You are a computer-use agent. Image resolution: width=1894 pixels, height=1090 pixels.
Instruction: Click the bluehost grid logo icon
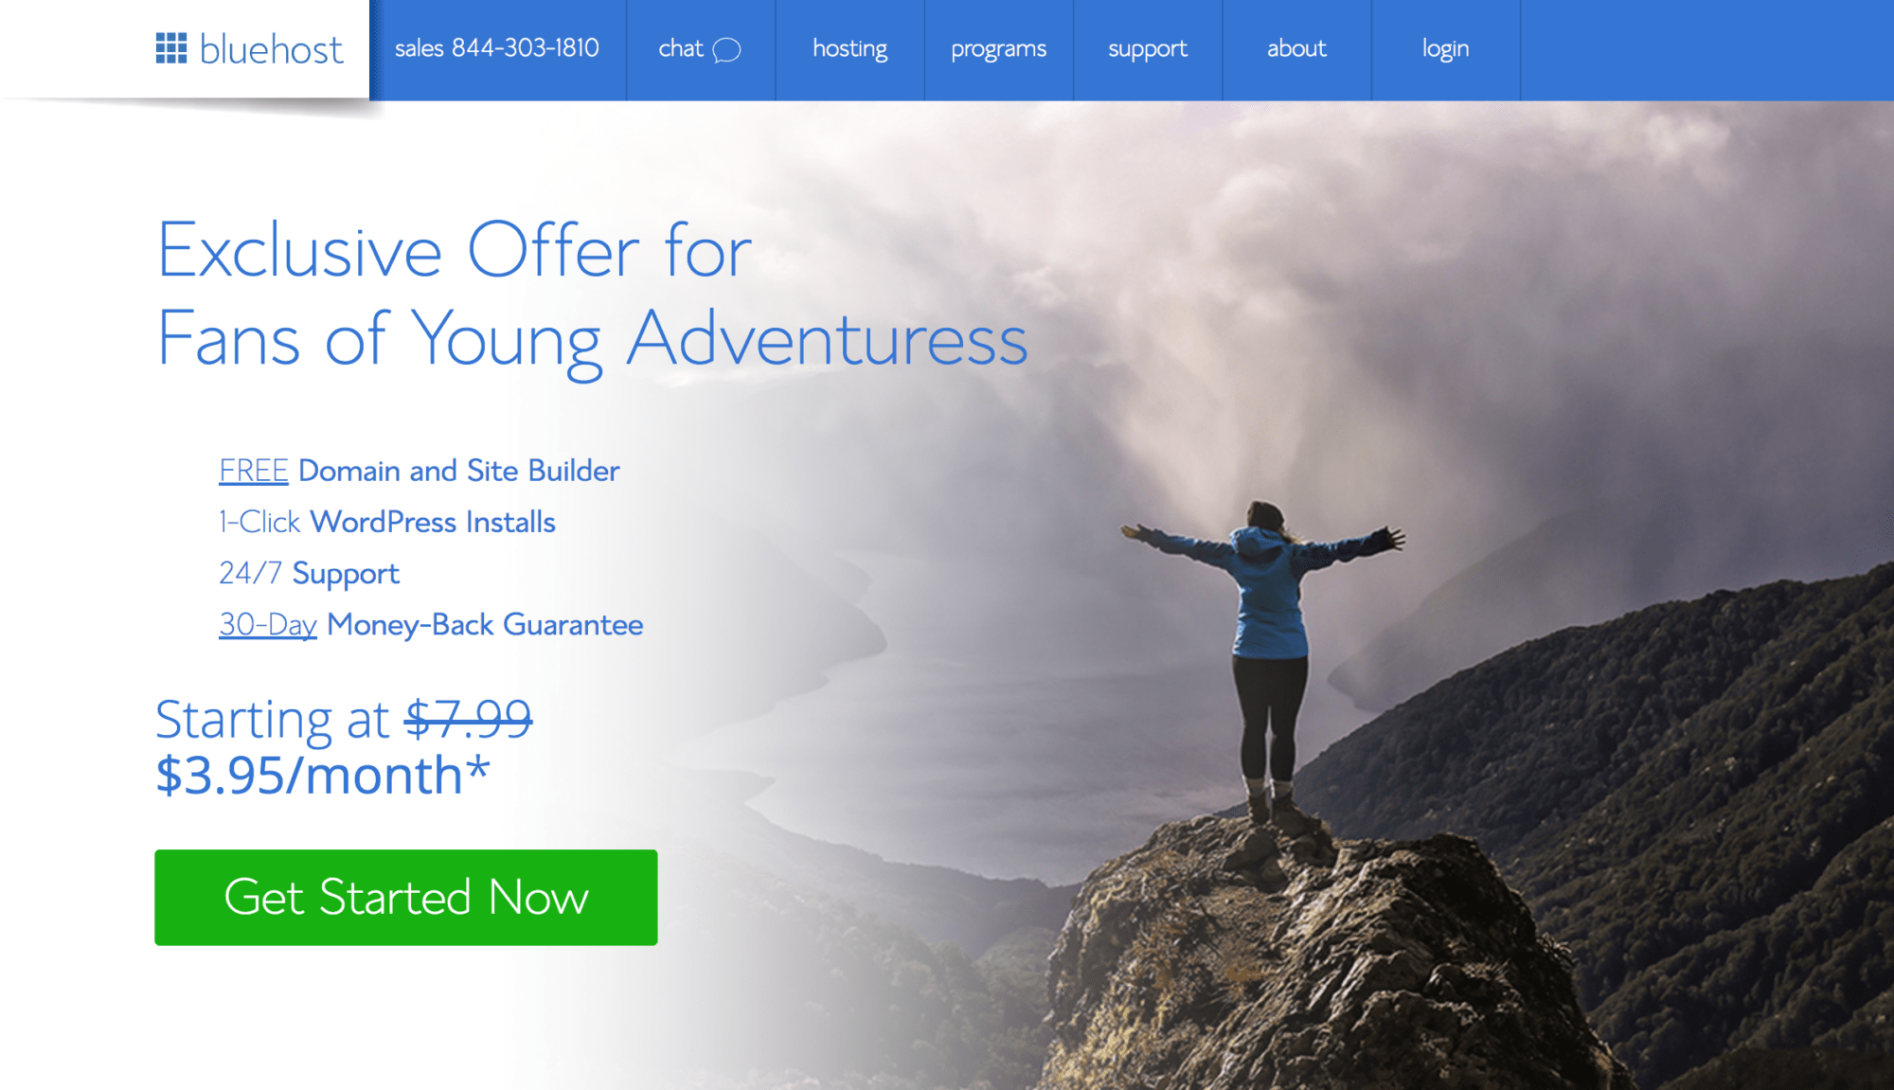(171, 48)
